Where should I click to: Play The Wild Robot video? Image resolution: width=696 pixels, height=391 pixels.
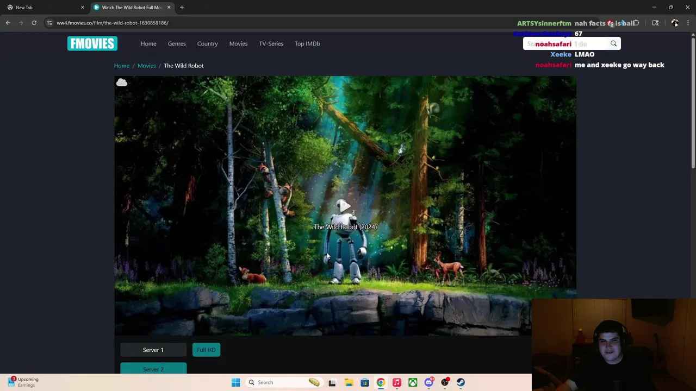coord(344,206)
